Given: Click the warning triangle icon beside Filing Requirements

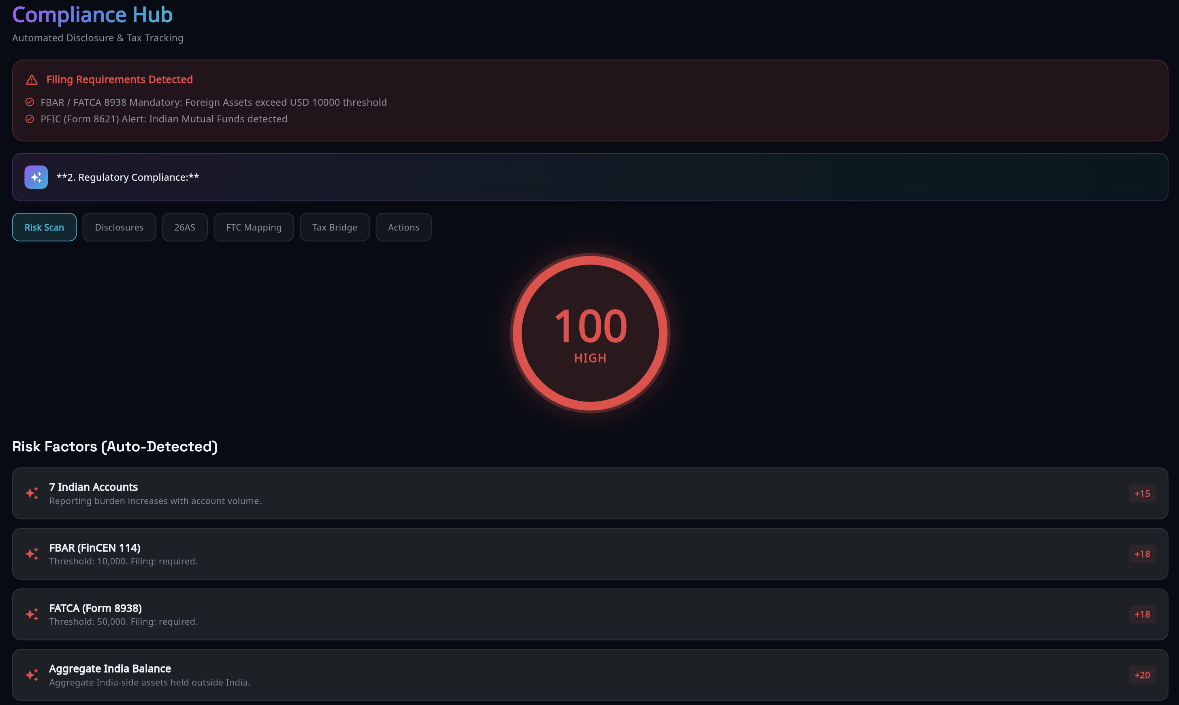Looking at the screenshot, I should [x=32, y=80].
